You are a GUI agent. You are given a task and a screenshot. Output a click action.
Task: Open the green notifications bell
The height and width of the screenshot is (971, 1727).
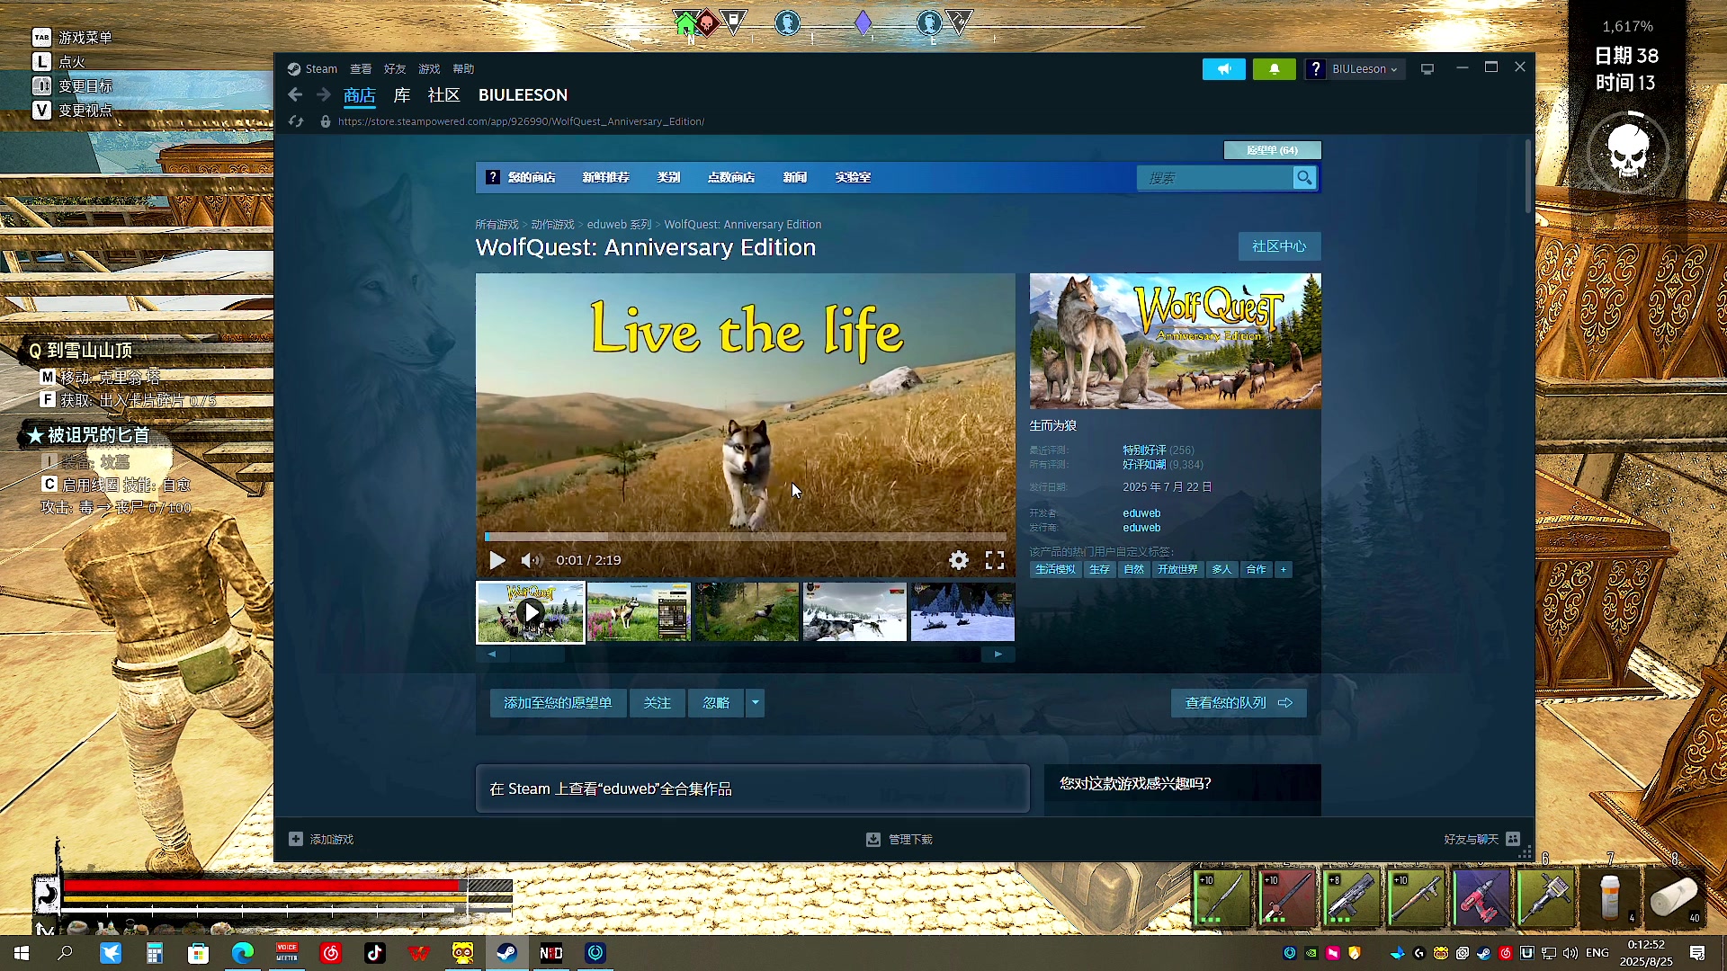(x=1274, y=69)
